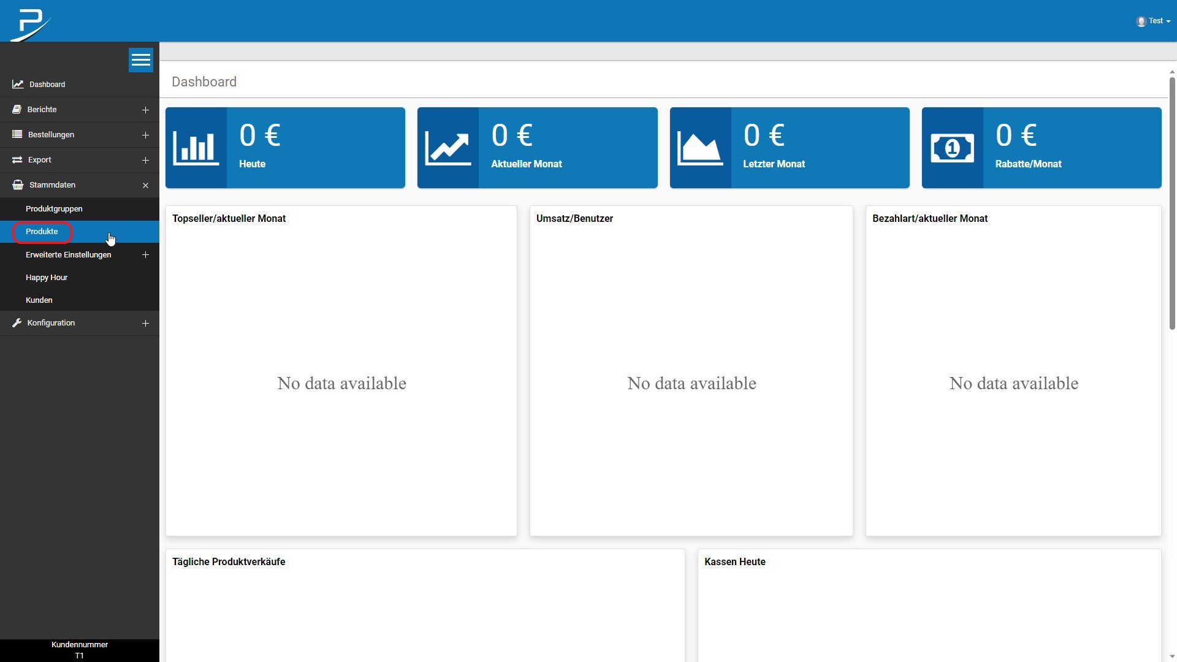This screenshot has width=1177, height=662.
Task: Click the Dashboard chart icon in sidebar
Action: click(x=18, y=85)
